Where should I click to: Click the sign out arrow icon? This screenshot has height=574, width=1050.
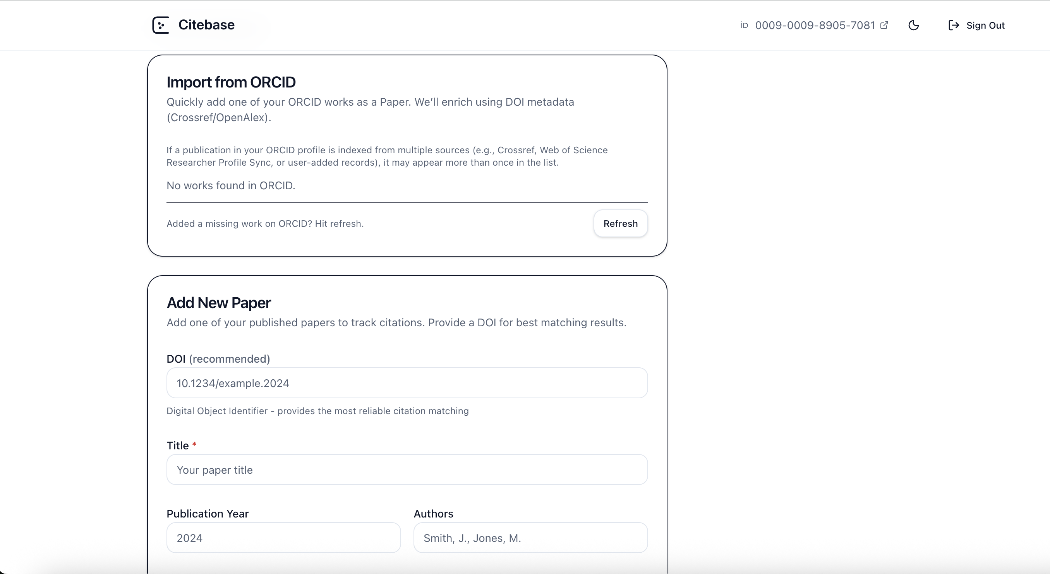point(953,25)
